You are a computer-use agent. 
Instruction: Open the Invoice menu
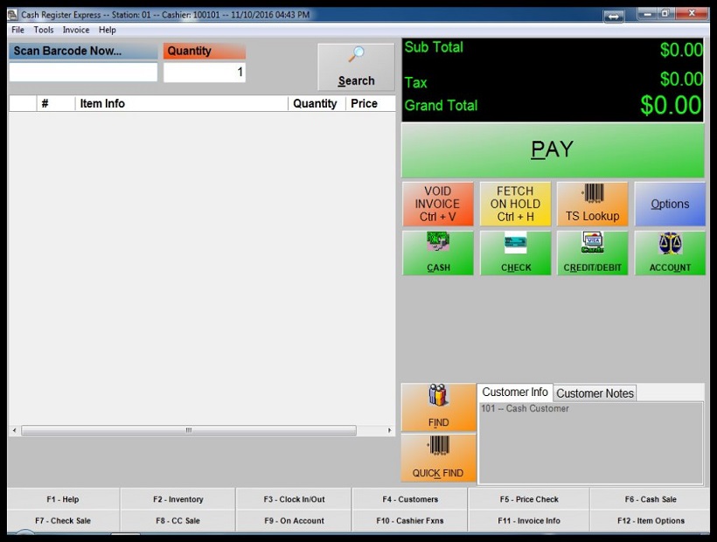point(75,30)
